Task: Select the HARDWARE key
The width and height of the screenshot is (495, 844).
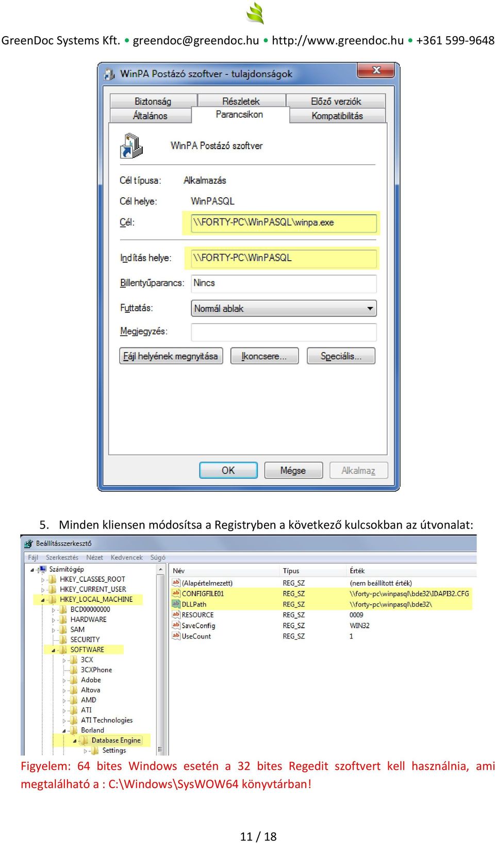Action: [x=88, y=619]
